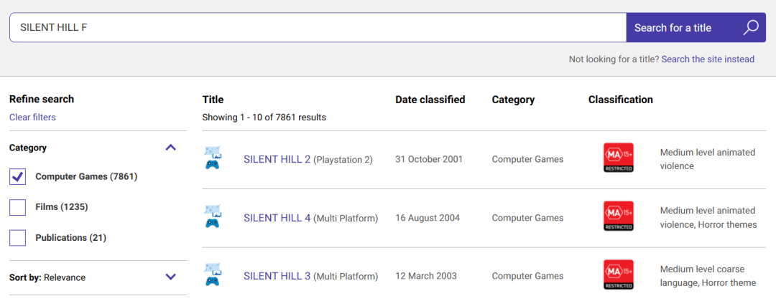Enable the Films category checkbox

(x=18, y=207)
